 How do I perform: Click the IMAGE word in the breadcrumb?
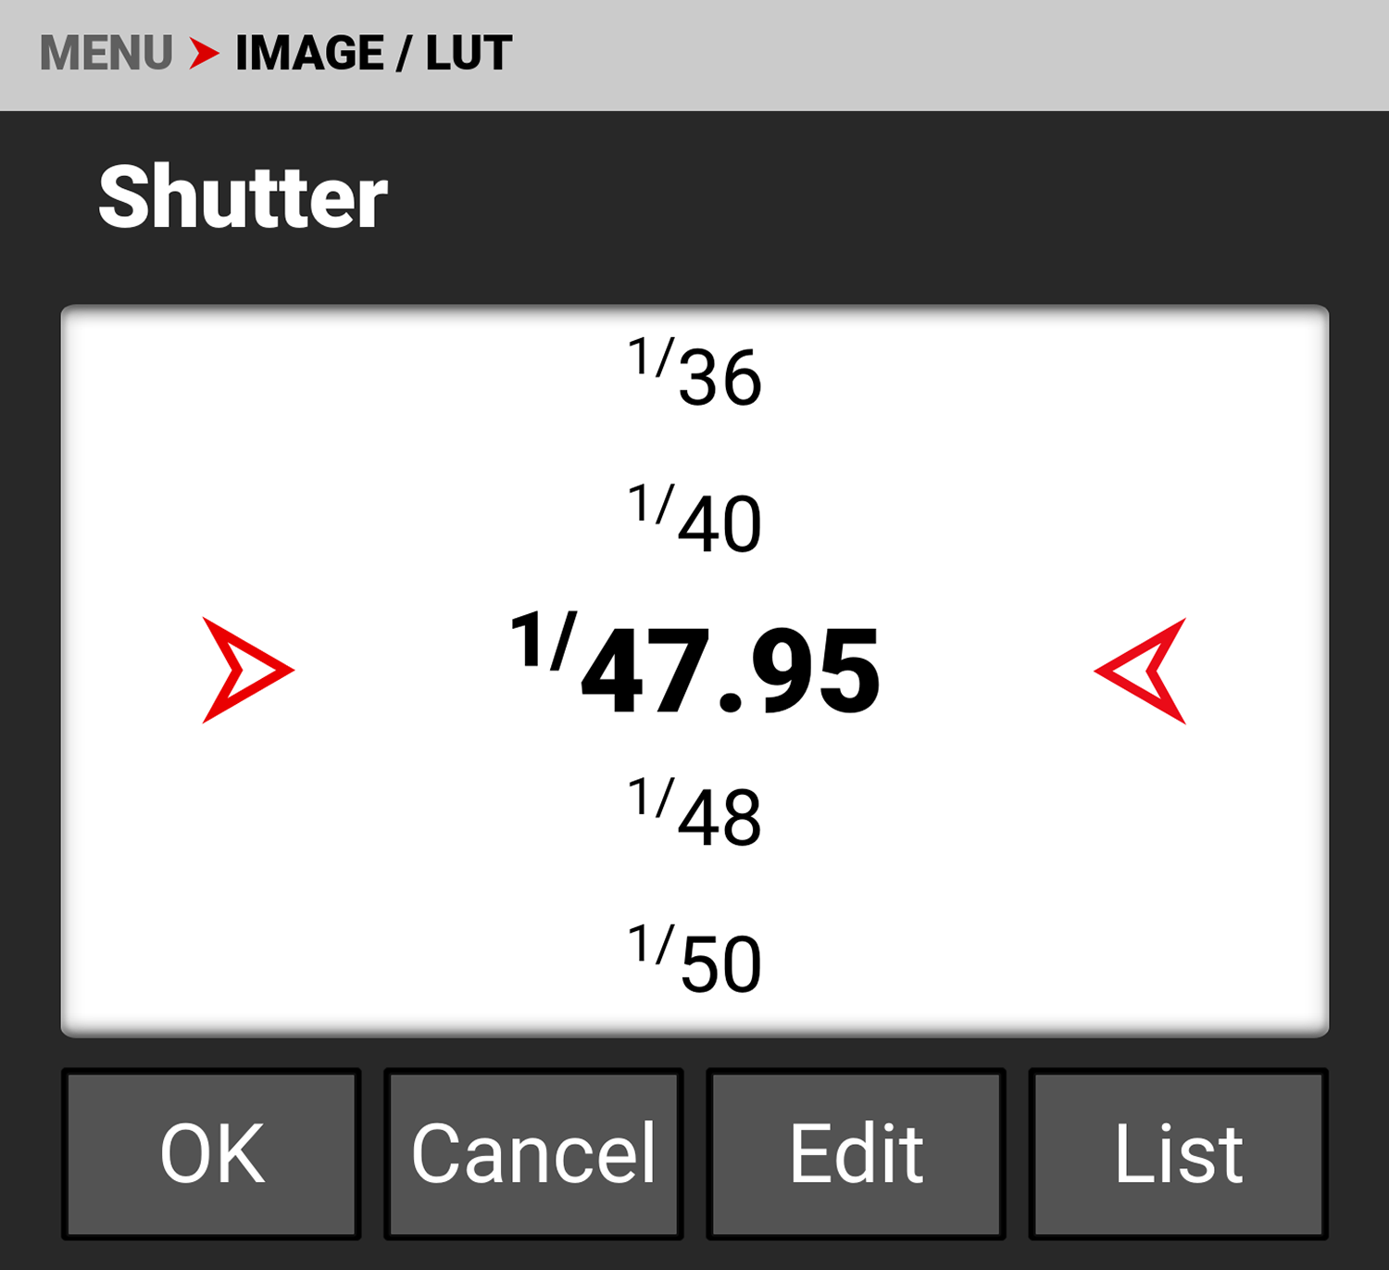pos(309,53)
